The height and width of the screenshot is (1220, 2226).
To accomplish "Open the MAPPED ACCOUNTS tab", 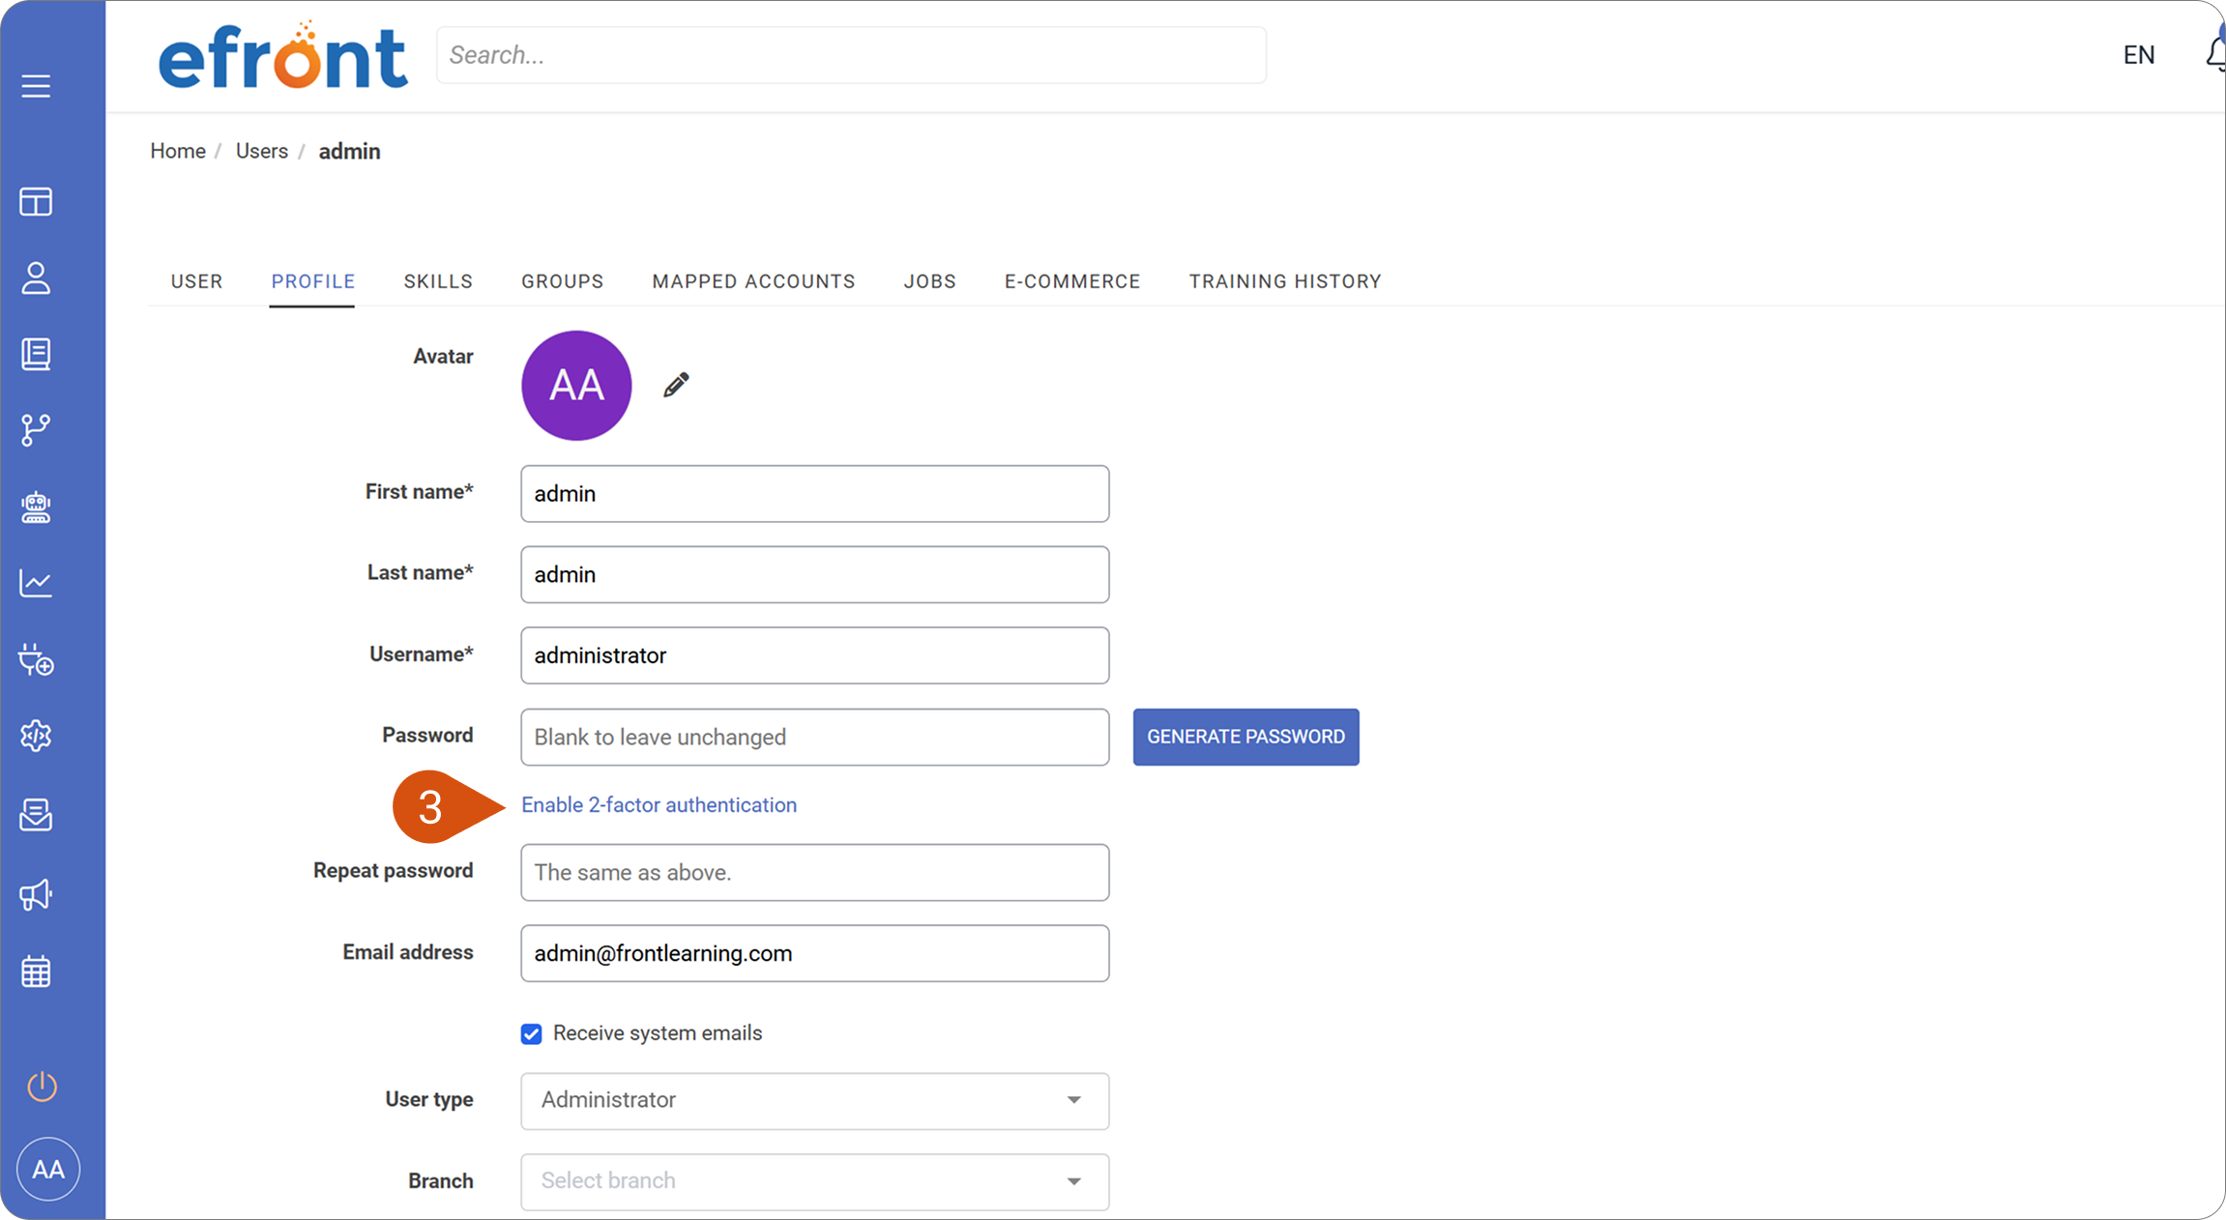I will [753, 281].
